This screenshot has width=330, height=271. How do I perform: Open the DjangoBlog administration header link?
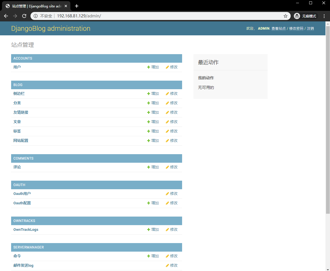tap(51, 28)
